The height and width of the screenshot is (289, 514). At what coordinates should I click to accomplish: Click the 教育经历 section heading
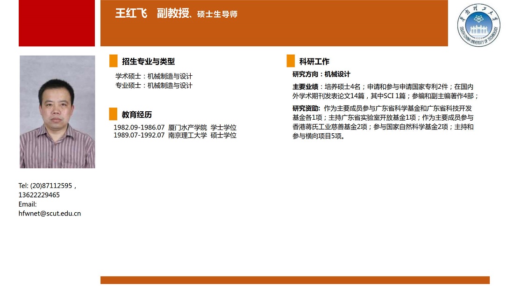tap(137, 115)
